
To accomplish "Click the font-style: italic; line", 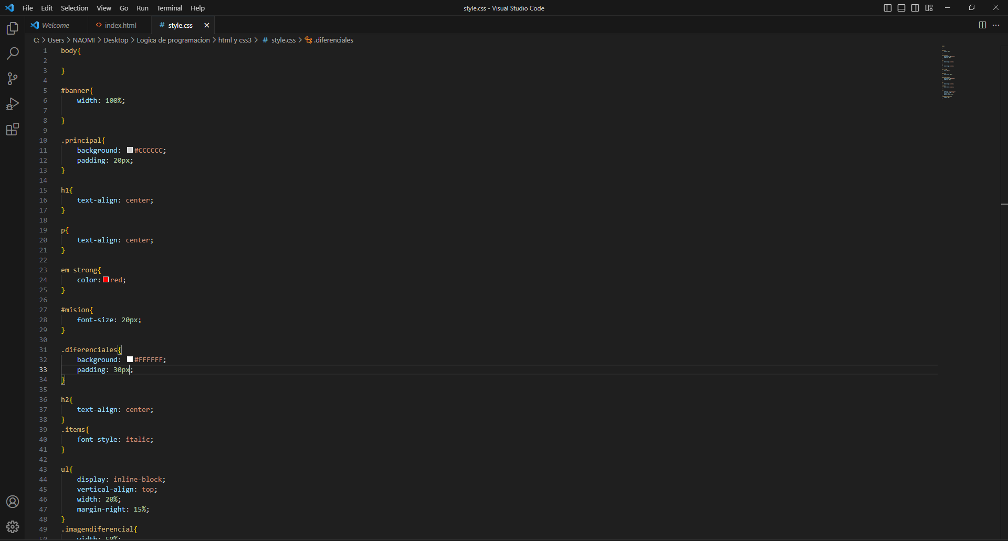I will click(115, 440).
